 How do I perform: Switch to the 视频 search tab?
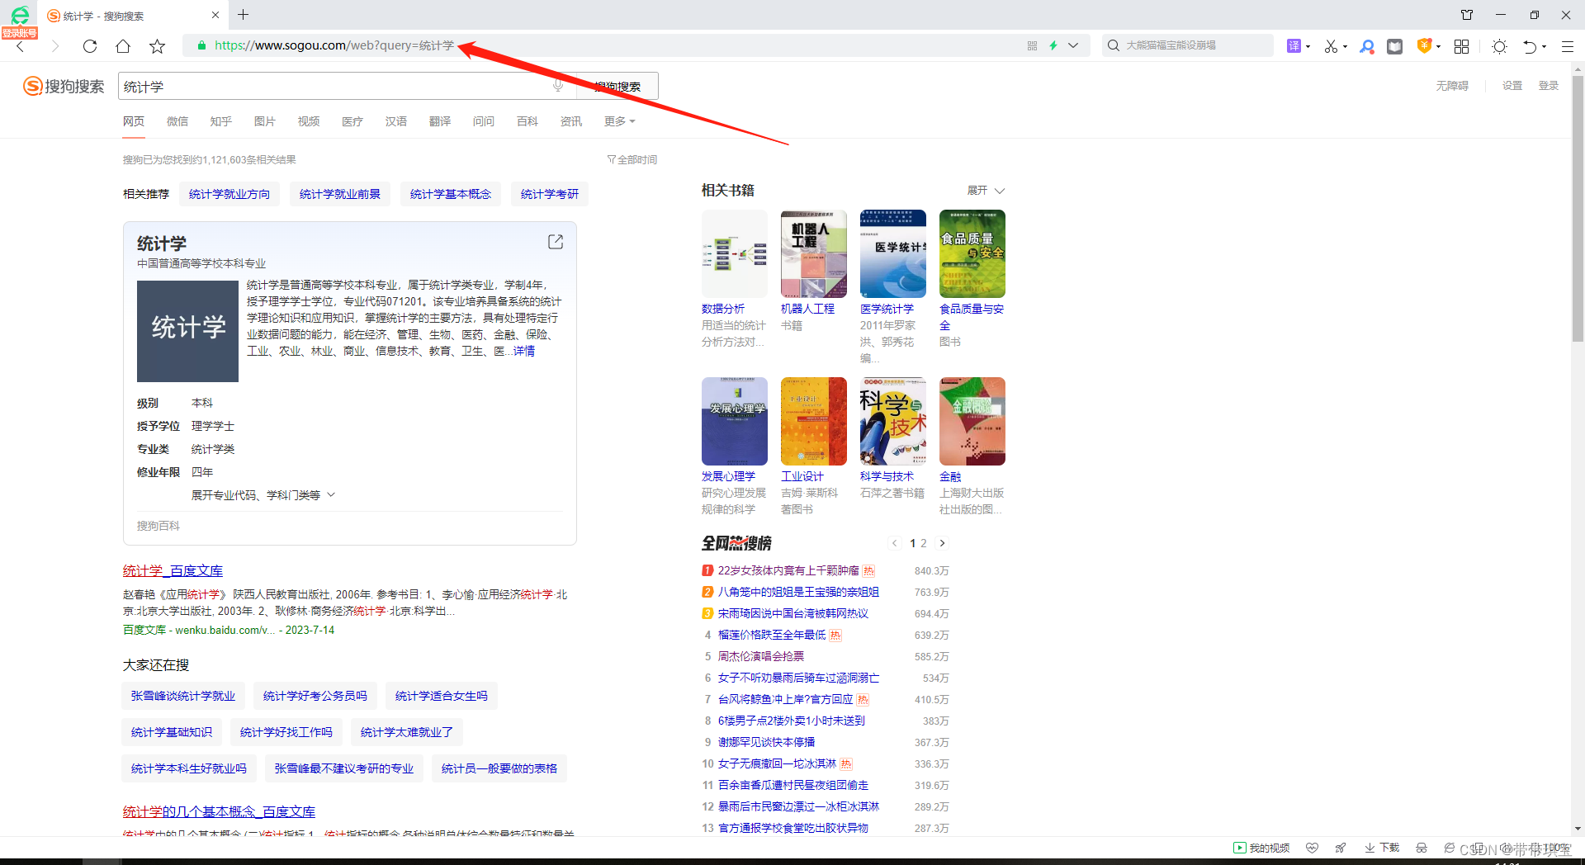tap(309, 121)
